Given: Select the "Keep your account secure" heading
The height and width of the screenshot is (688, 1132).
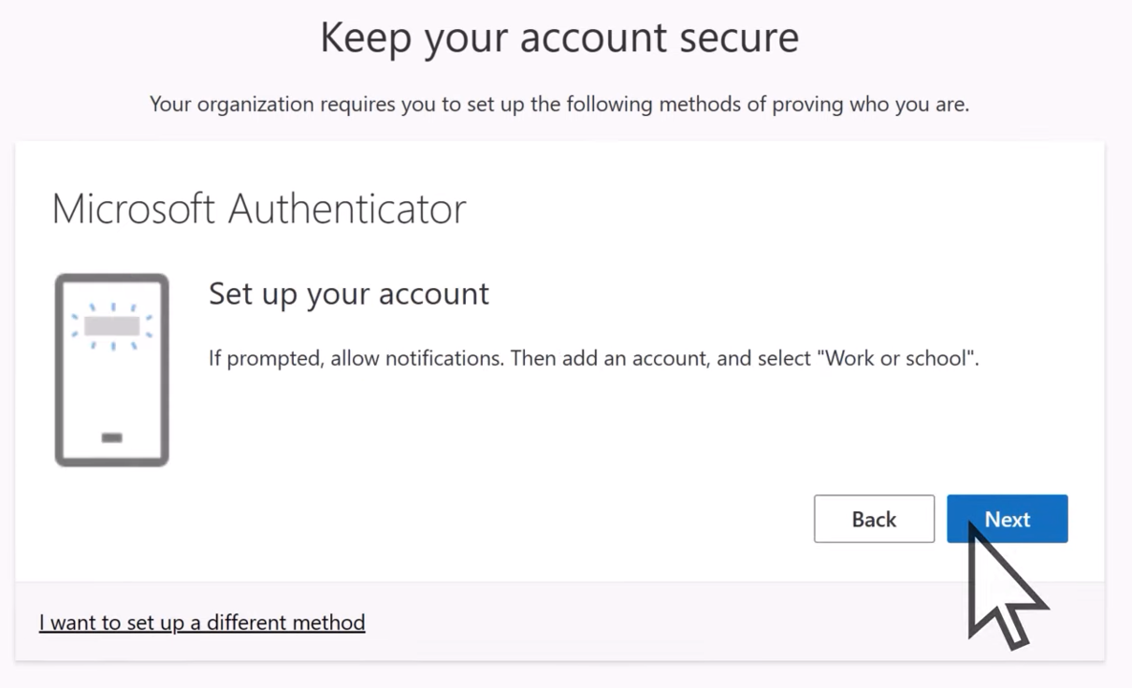Looking at the screenshot, I should tap(559, 37).
